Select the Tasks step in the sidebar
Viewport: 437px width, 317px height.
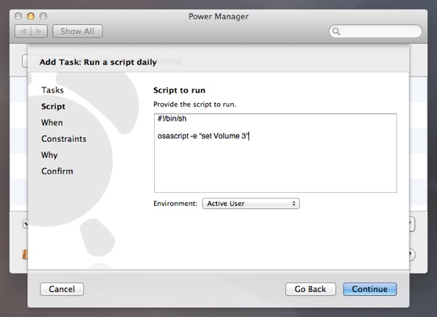(x=52, y=90)
